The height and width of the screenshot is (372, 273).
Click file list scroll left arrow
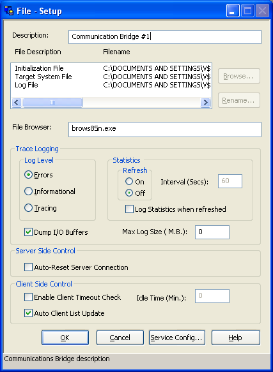pyautogui.click(x=17, y=103)
